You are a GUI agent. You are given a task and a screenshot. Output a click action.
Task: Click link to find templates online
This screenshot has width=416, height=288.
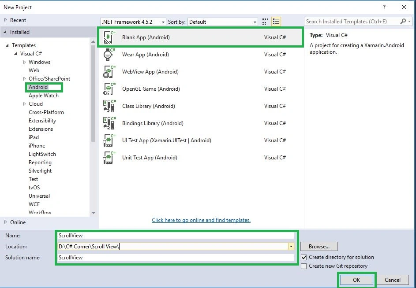pos(201,220)
